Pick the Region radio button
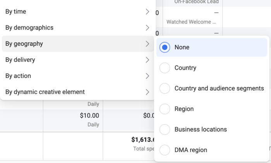Screen dimensions: 271x163 click(x=165, y=109)
